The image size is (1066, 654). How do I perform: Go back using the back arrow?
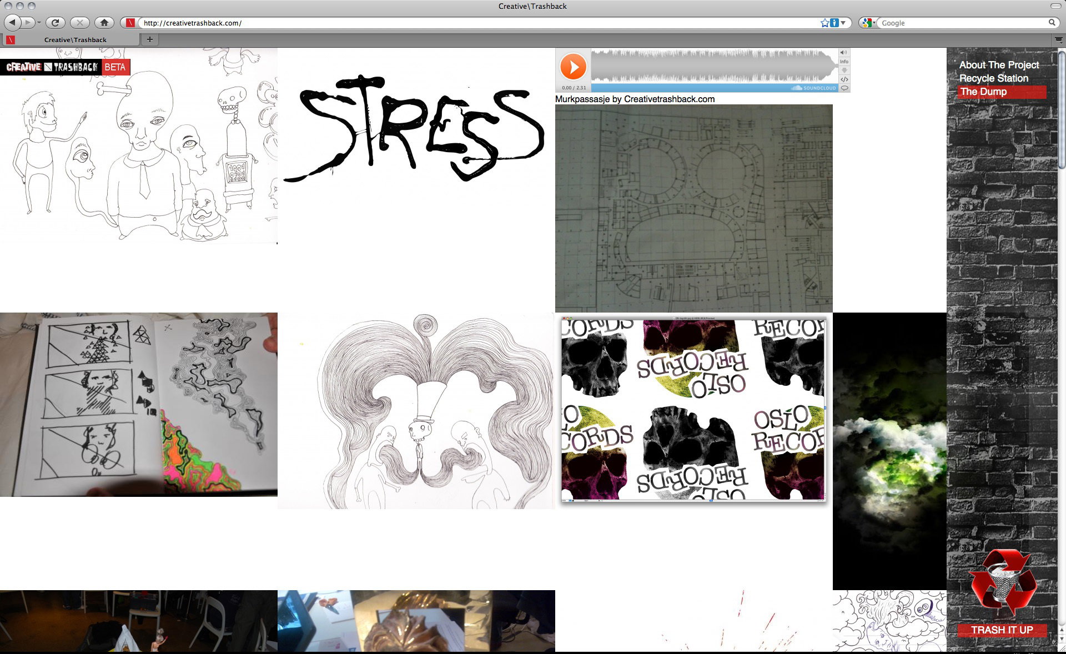click(12, 23)
